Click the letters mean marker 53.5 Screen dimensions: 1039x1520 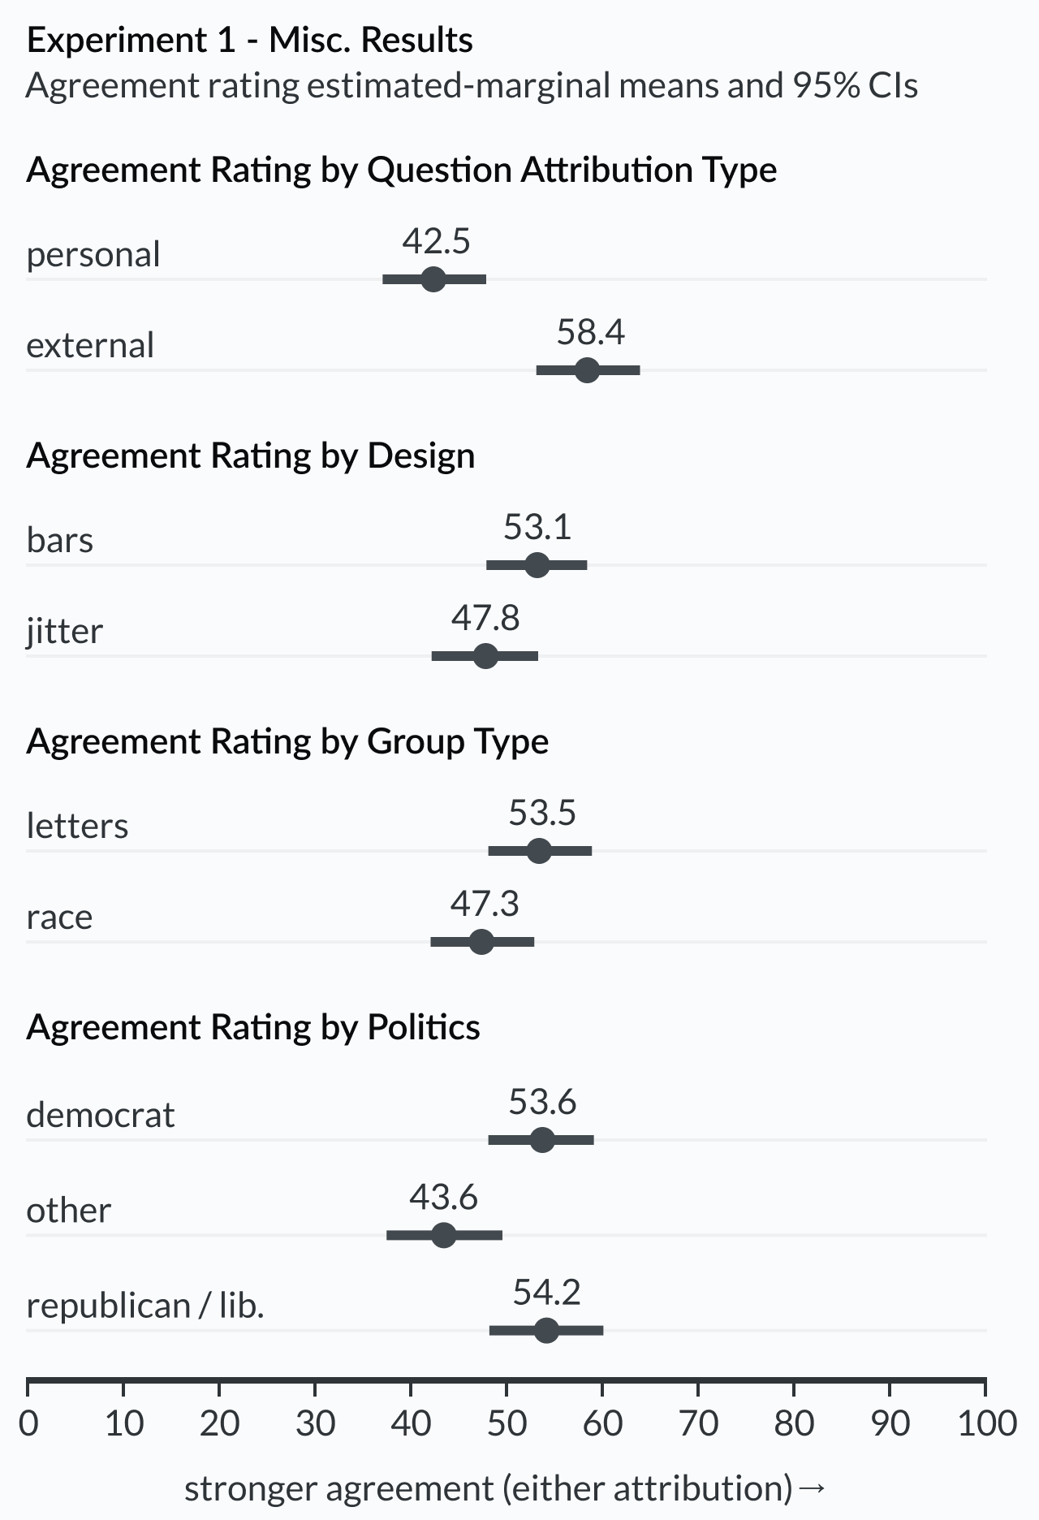tap(539, 851)
